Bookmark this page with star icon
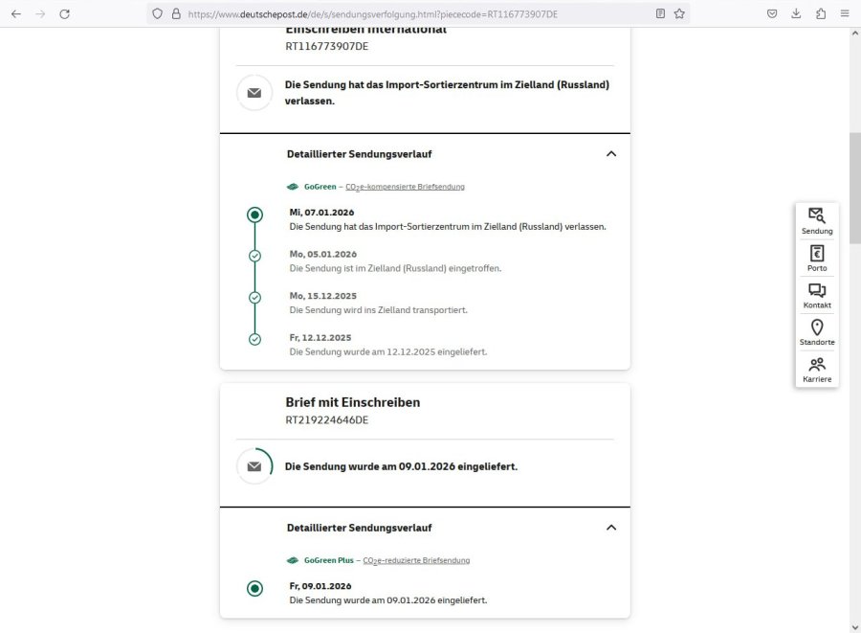The height and width of the screenshot is (633, 861). click(x=679, y=14)
